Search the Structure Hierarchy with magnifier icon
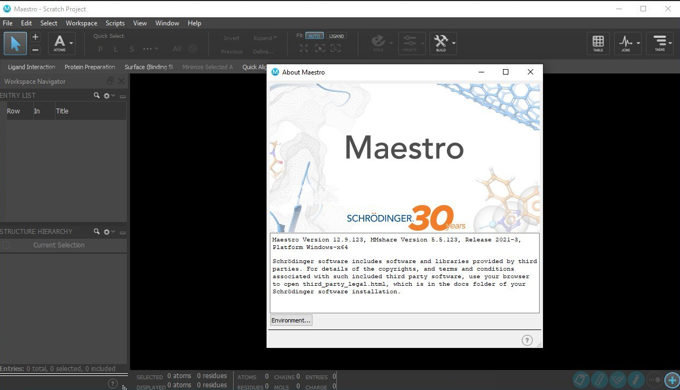Image resolution: width=680 pixels, height=390 pixels. [97, 232]
